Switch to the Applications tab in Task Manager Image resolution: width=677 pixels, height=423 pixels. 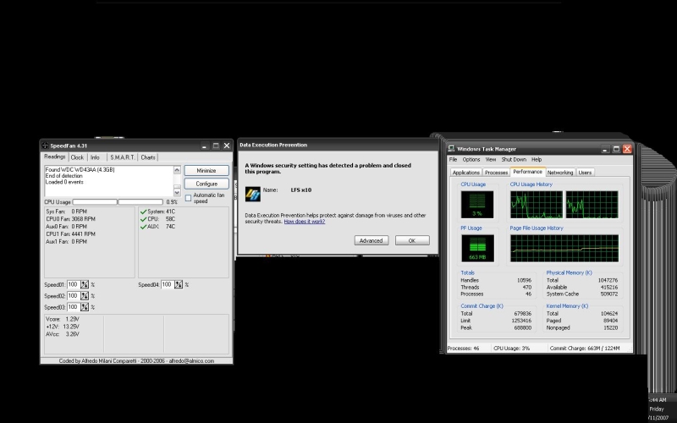coord(466,173)
